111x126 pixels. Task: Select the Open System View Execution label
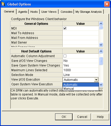(x=36, y=84)
